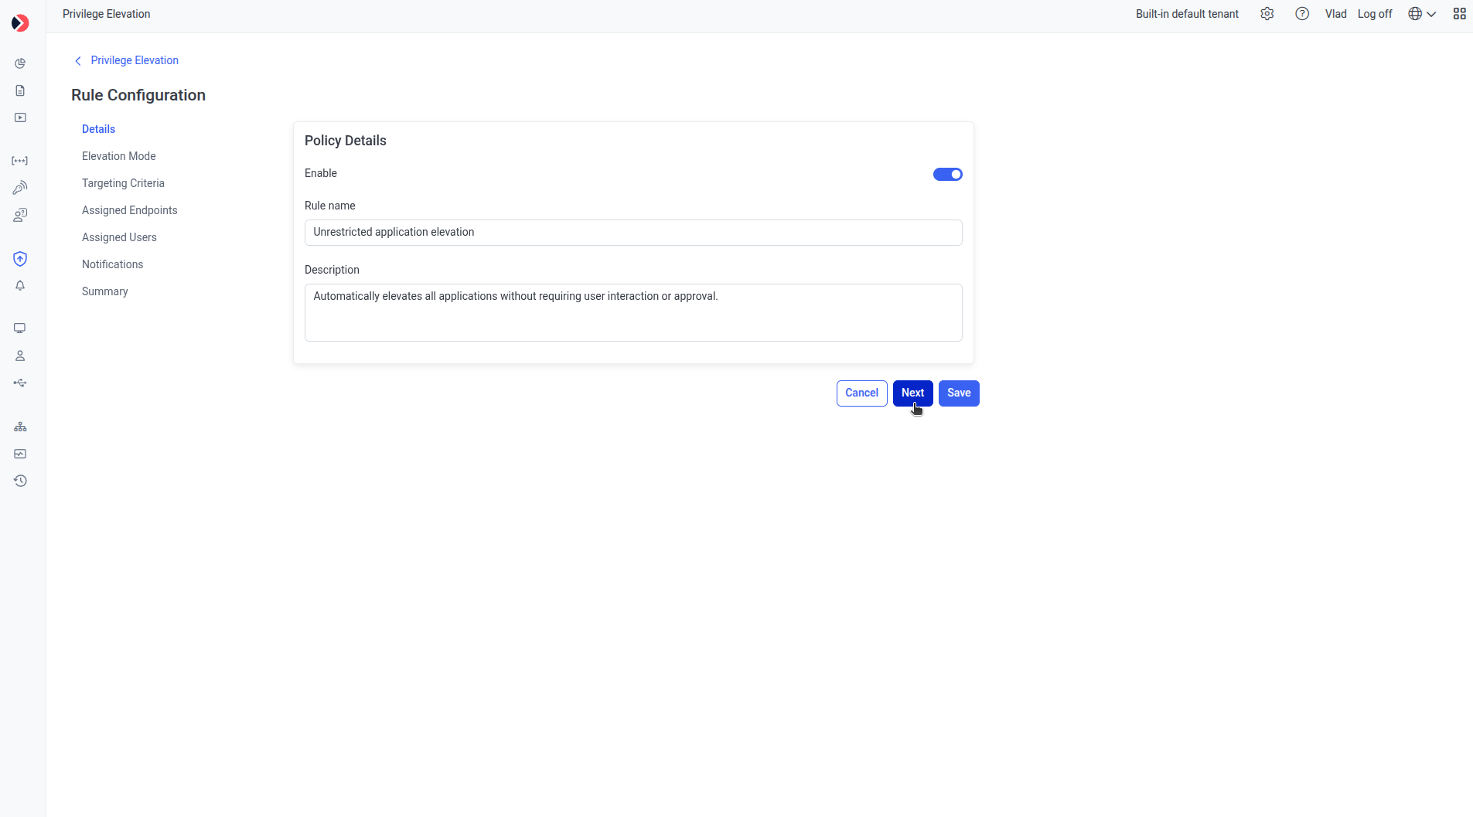This screenshot has width=1473, height=817.
Task: Open the help question mark icon
Action: [x=1302, y=14]
